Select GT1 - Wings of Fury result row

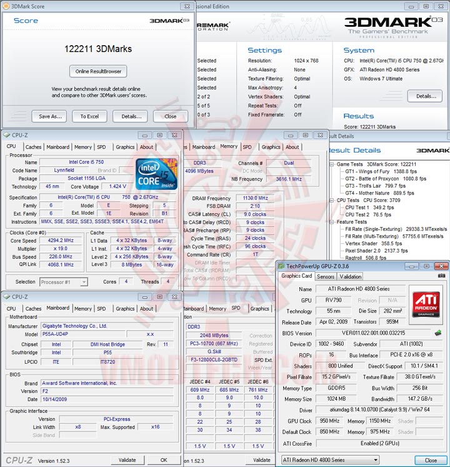tap(381, 171)
